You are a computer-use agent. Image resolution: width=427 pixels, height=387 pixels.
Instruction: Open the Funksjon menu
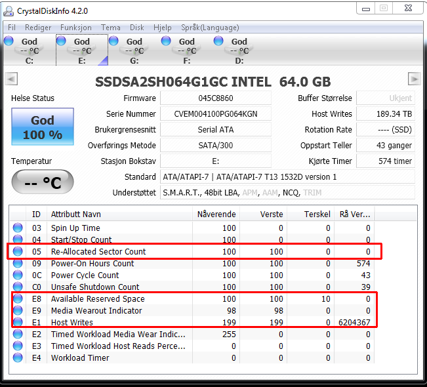click(75, 28)
